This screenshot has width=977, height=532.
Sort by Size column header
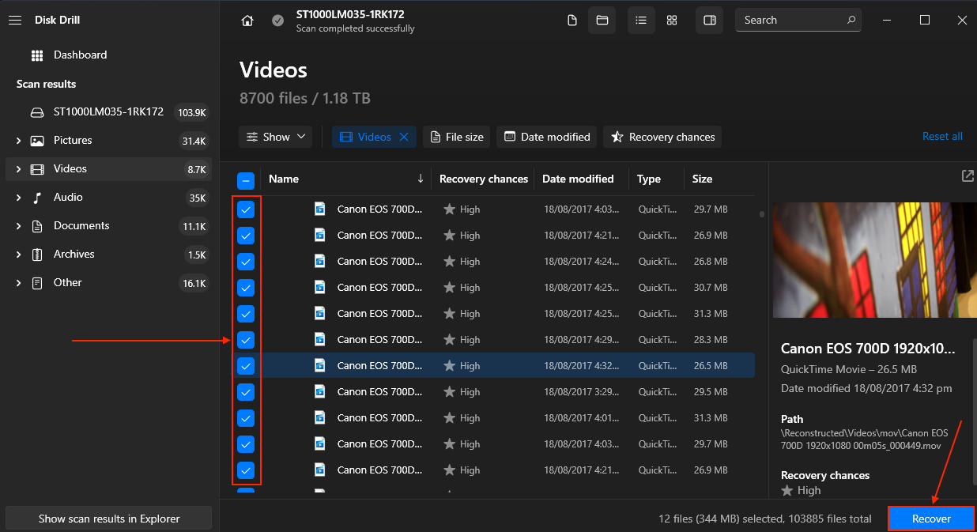(x=702, y=179)
